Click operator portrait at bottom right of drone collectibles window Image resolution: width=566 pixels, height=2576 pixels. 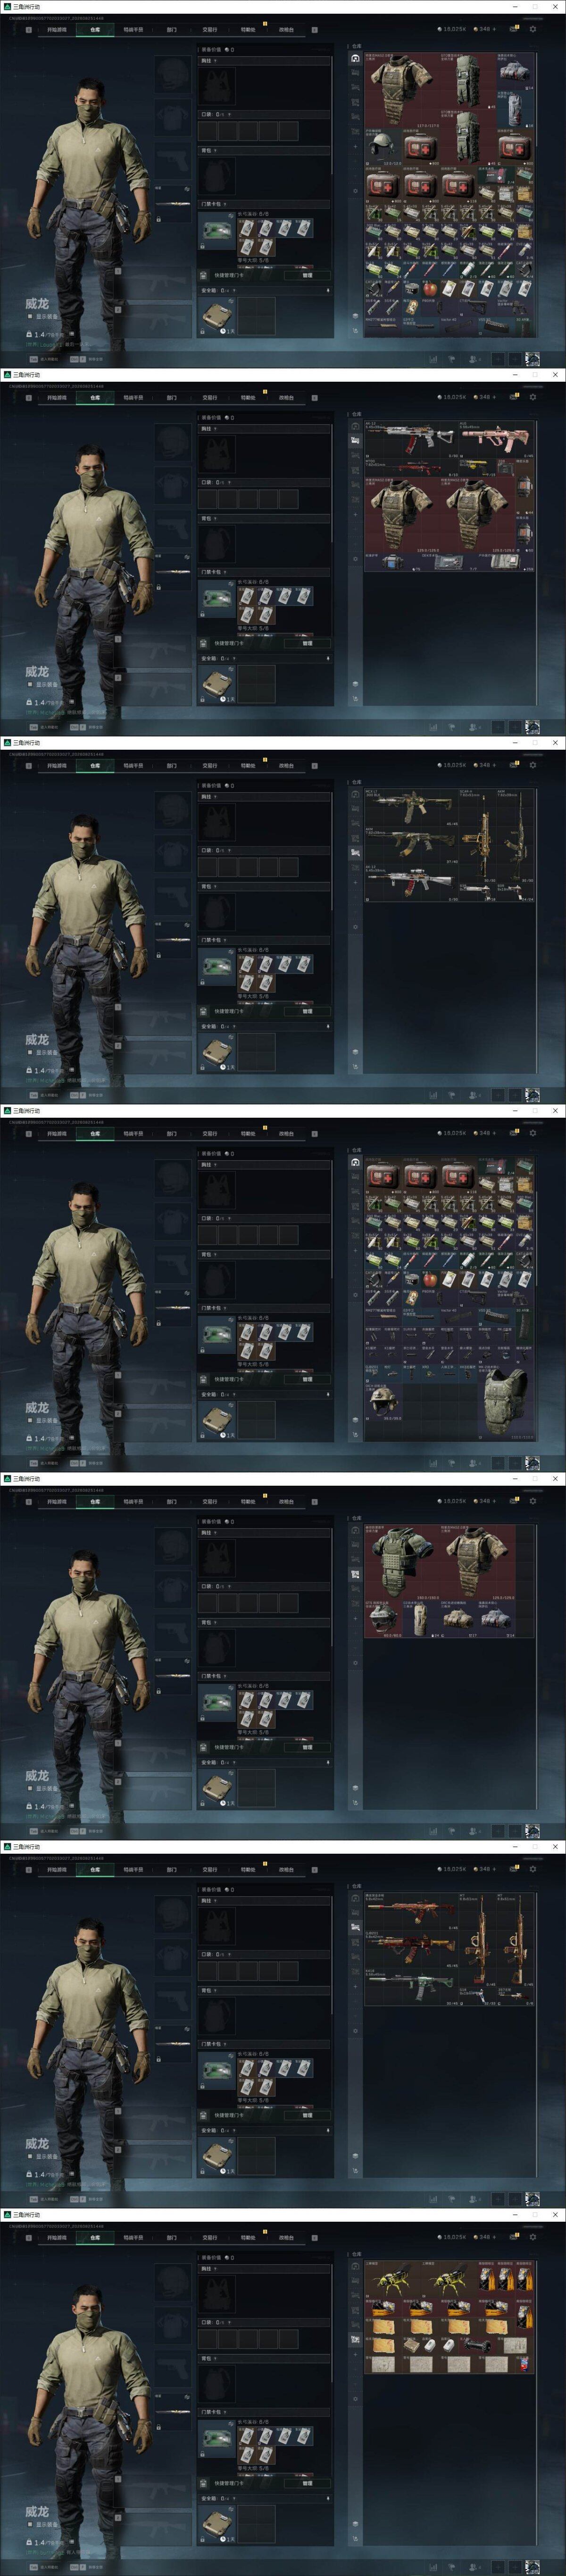pos(533,2567)
